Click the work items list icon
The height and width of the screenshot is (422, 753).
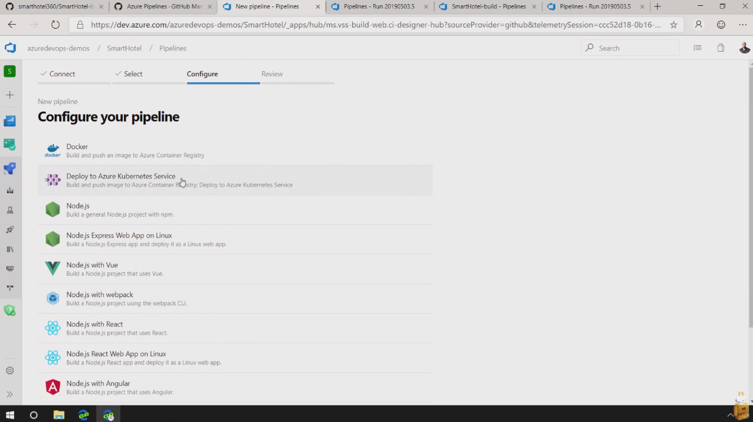[x=697, y=48]
